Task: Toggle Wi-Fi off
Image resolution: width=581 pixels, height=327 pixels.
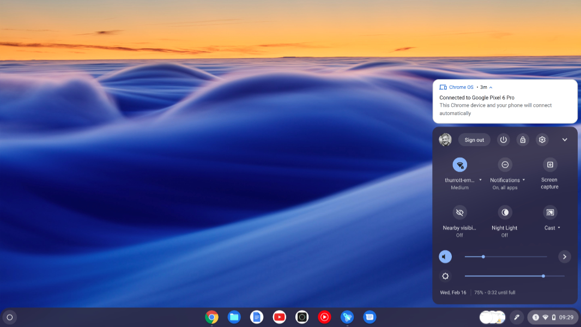Action: pyautogui.click(x=459, y=165)
